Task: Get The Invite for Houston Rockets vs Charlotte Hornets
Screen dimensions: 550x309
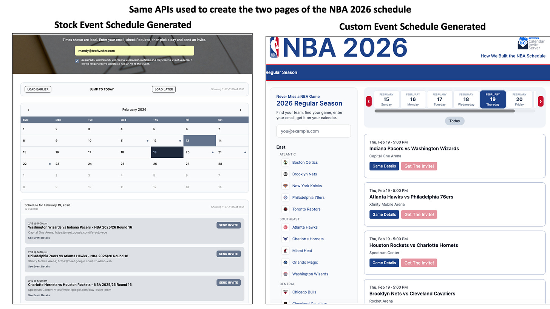Action: [x=419, y=263]
